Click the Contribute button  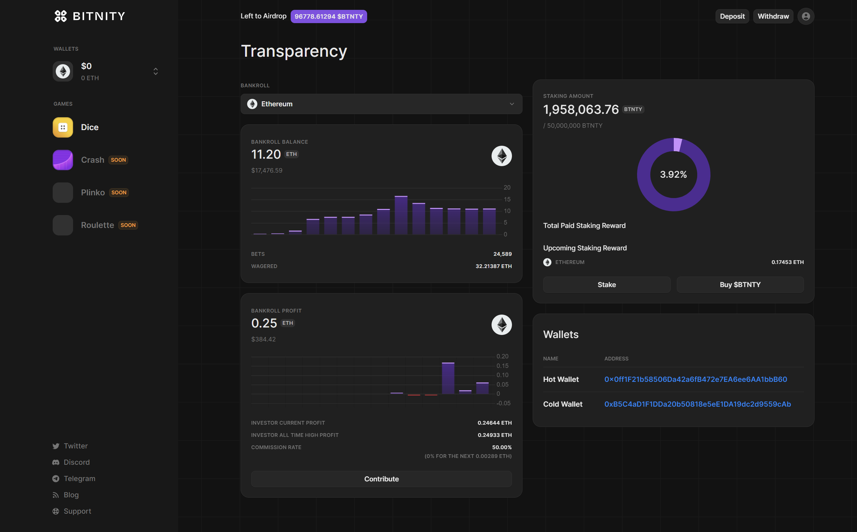click(x=381, y=479)
